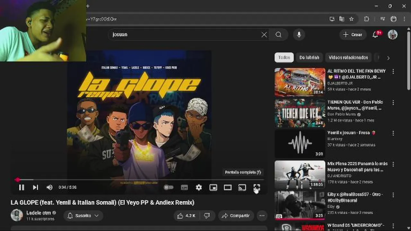Open AL RITMO DEL THE FKN BEWY thumbnail

[300, 82]
